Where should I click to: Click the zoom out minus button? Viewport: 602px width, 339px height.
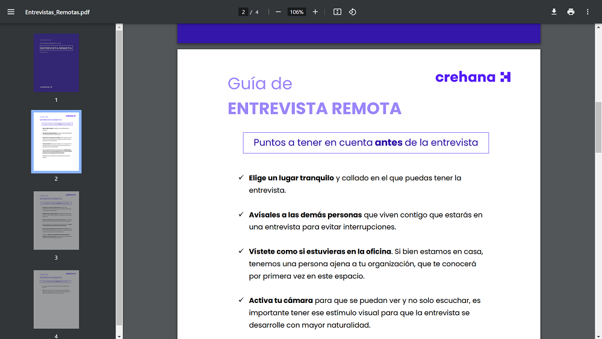tap(278, 12)
